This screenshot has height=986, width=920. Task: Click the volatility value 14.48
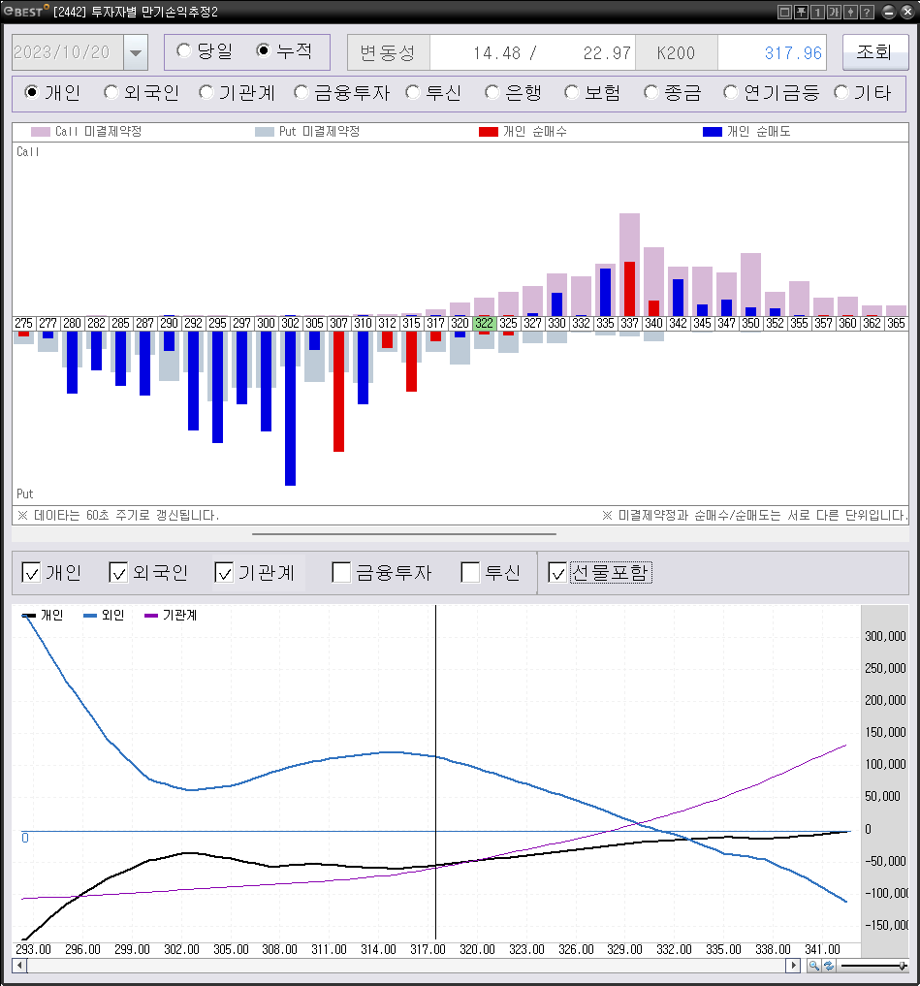(x=496, y=53)
